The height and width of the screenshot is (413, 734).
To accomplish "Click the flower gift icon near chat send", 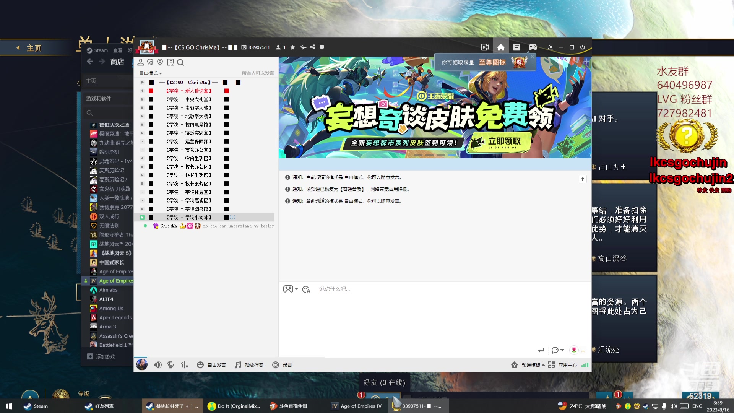I will coord(574,350).
